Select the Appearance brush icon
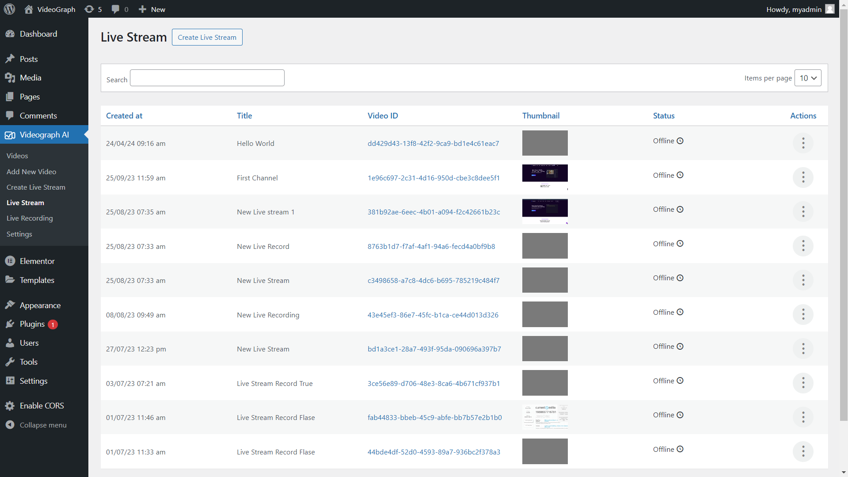Viewport: 848px width, 477px height. (x=11, y=305)
